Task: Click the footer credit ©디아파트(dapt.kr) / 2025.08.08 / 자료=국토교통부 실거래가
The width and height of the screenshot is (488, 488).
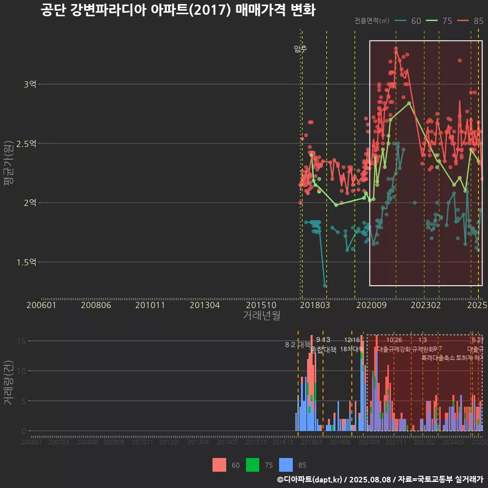Action: click(380, 479)
